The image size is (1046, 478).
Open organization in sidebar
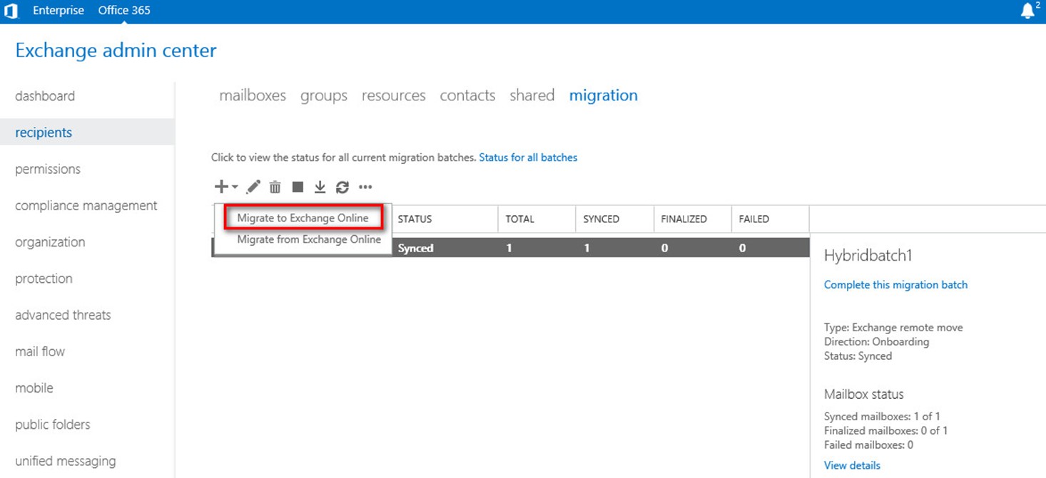[50, 242]
